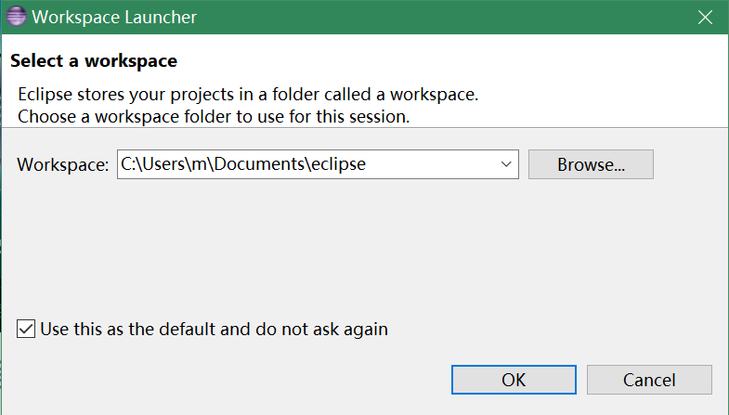The width and height of the screenshot is (729, 415).
Task: Click the 'Workspace Launcher' title bar text
Action: pyautogui.click(x=114, y=17)
